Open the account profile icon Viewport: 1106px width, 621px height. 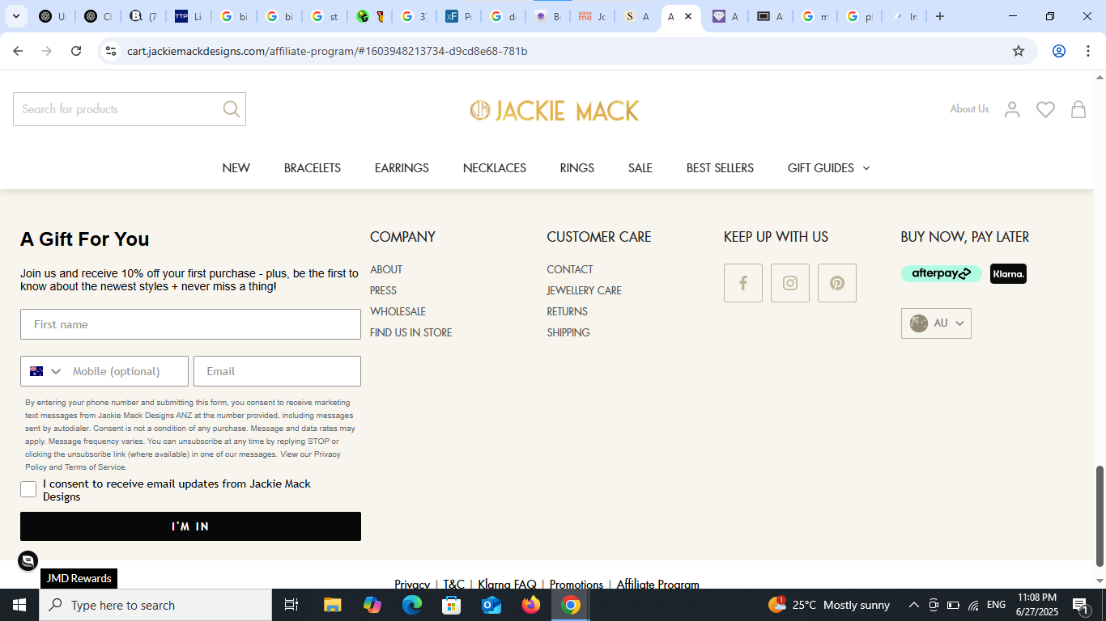(x=1012, y=109)
